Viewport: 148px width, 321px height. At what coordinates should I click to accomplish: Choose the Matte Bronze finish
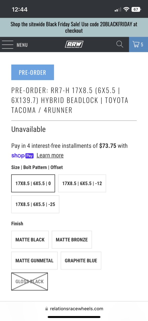(x=72, y=240)
